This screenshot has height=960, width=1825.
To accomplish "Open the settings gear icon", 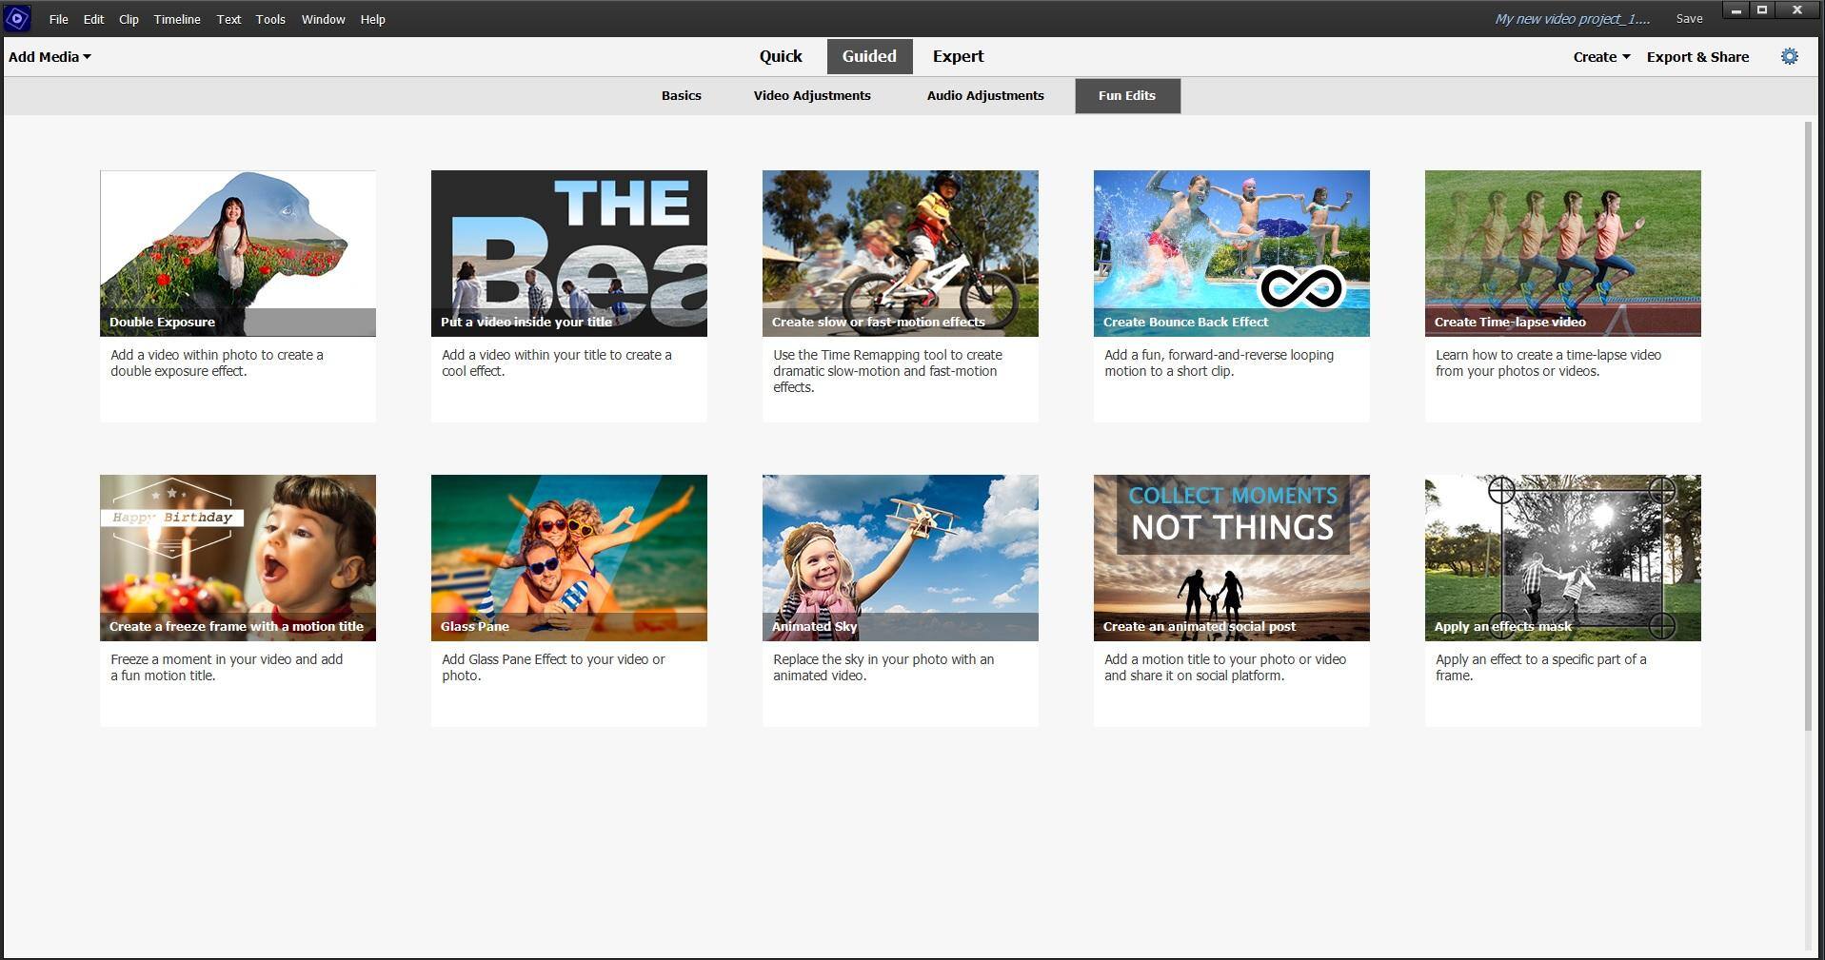I will tap(1789, 57).
